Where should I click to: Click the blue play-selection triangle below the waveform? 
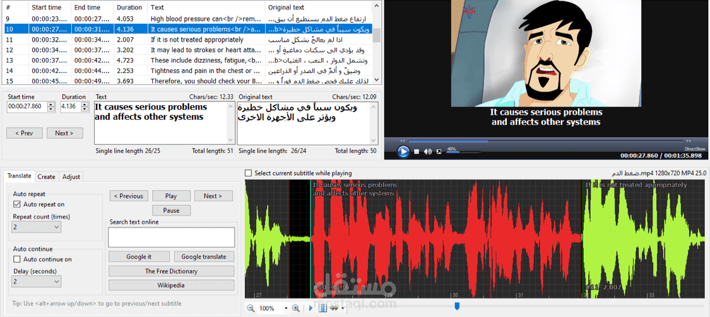pos(311,308)
